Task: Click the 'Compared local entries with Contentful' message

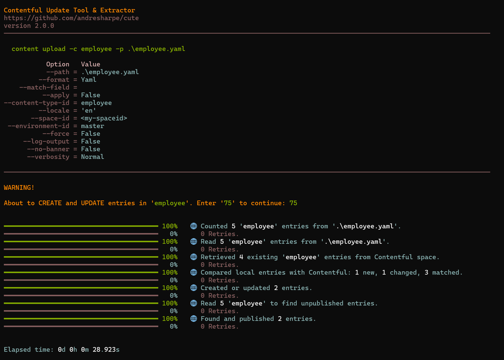Action: [x=332, y=272]
